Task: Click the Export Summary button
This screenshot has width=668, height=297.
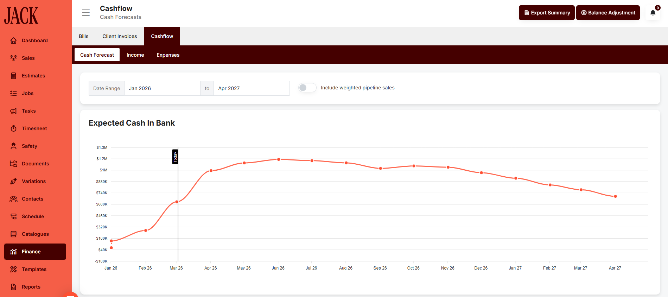Action: click(547, 13)
